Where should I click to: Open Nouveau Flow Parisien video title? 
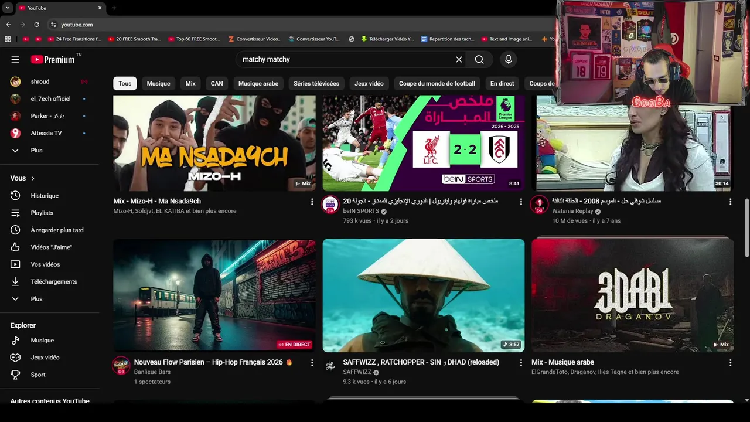(x=213, y=362)
